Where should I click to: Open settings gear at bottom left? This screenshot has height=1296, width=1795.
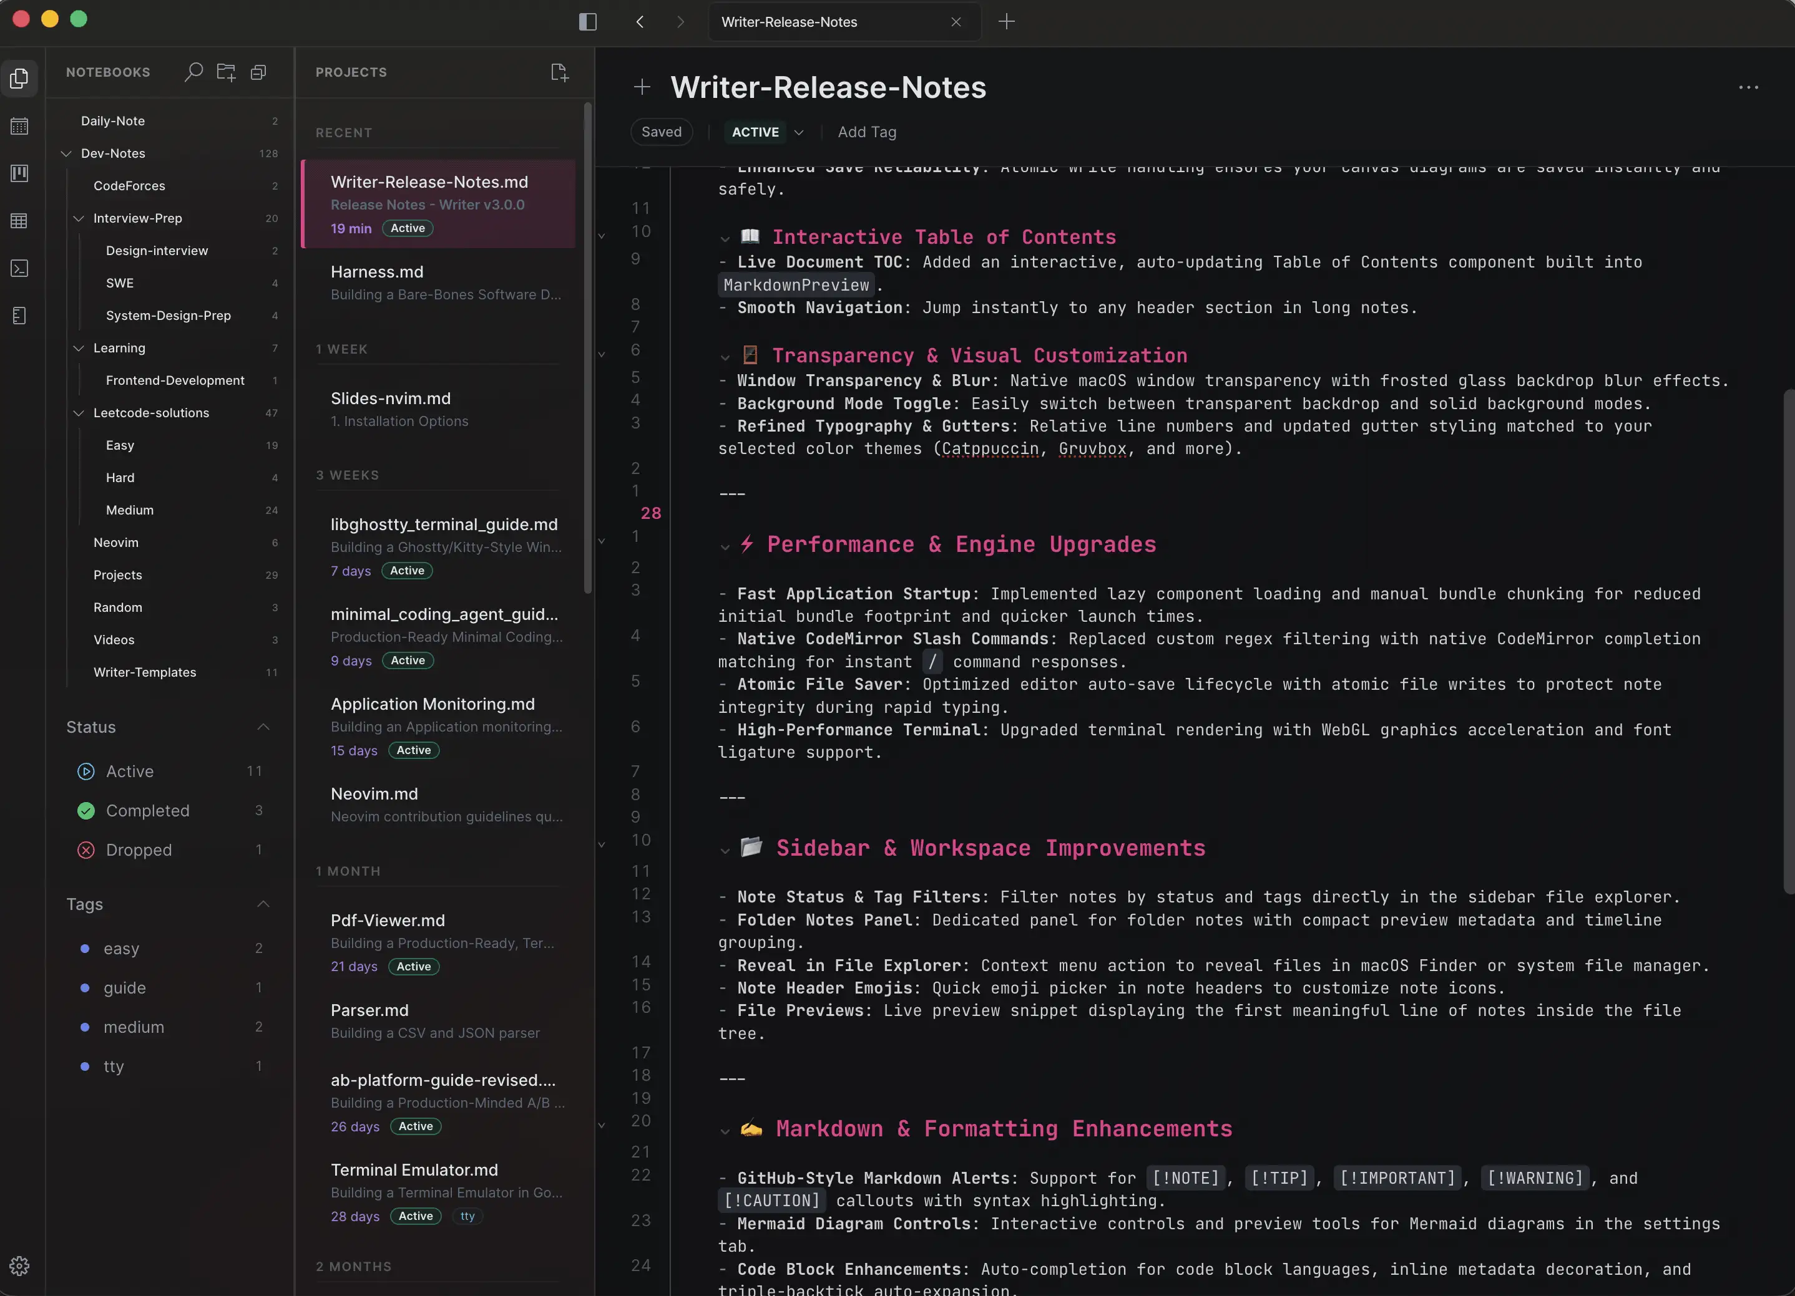point(19,1265)
